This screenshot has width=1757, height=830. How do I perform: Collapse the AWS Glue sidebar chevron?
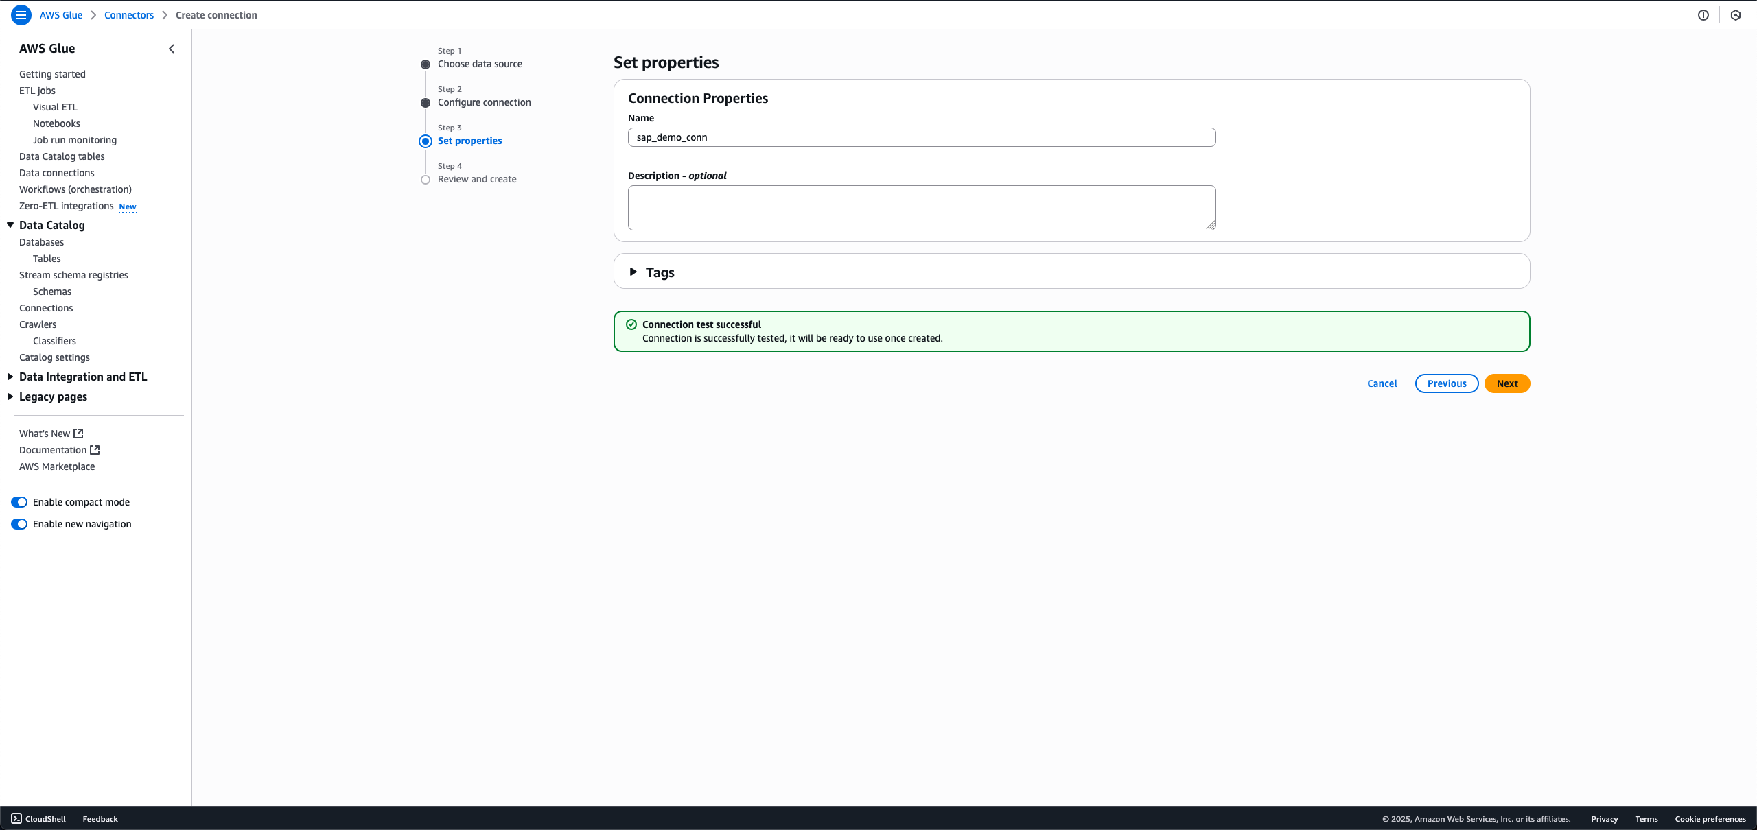point(172,49)
